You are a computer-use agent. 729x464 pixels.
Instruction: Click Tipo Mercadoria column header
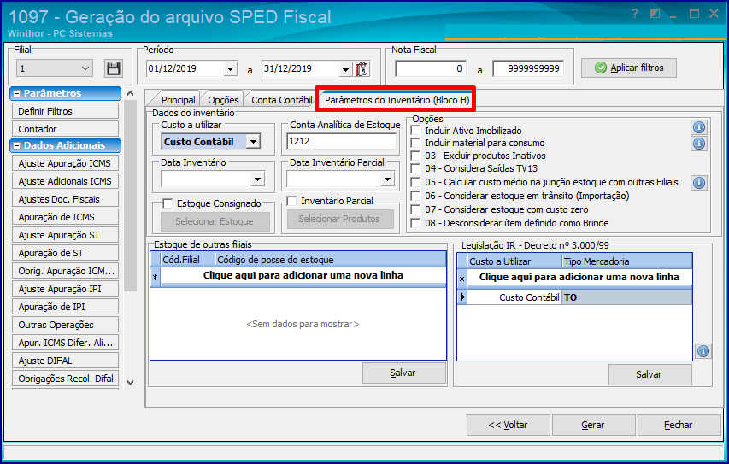click(x=626, y=261)
